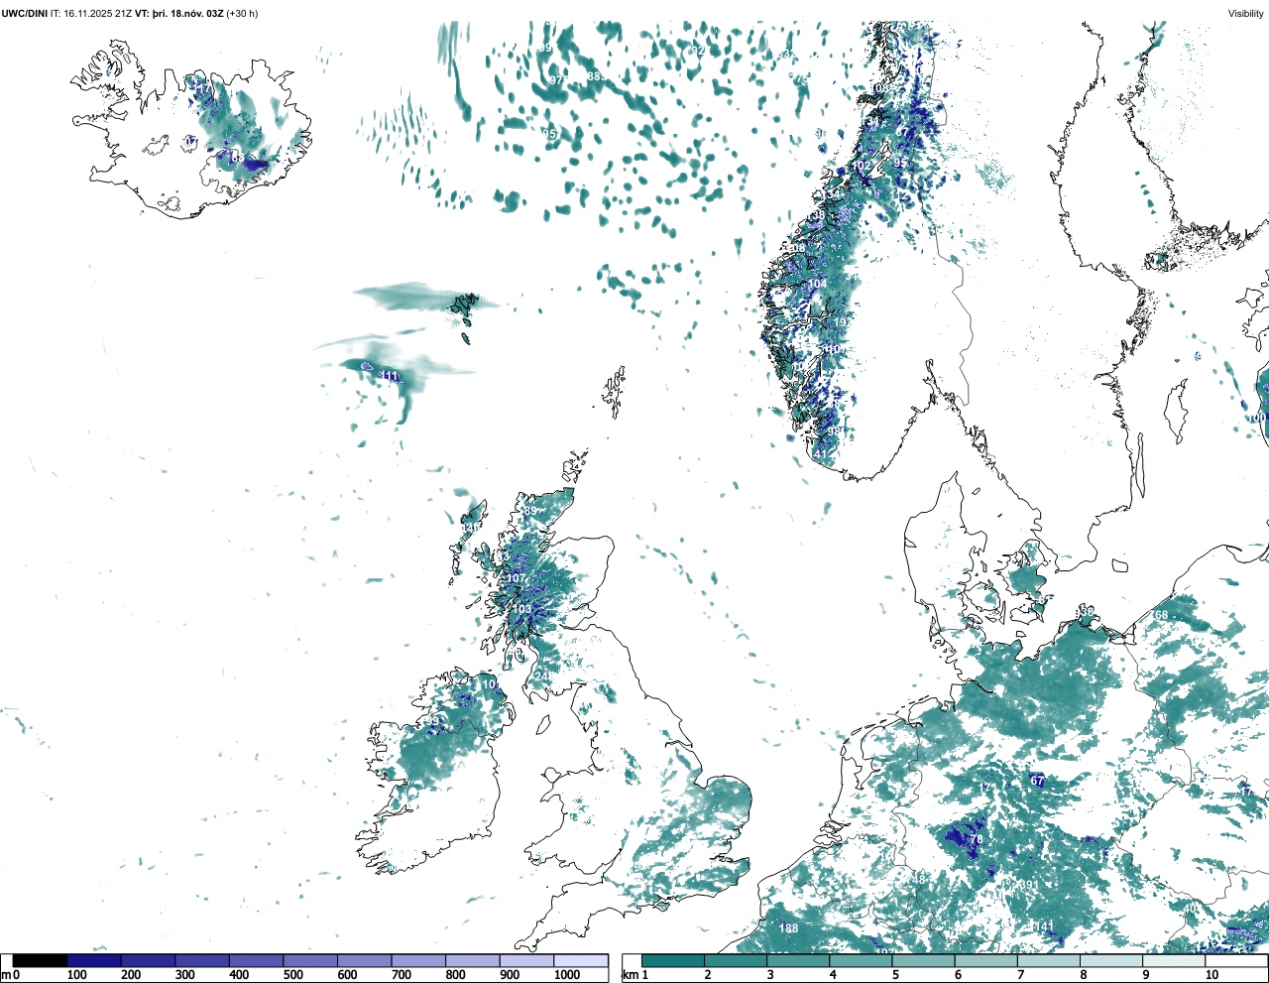Click the '107' value over Scotland
This screenshot has height=983, width=1269.
click(x=517, y=578)
